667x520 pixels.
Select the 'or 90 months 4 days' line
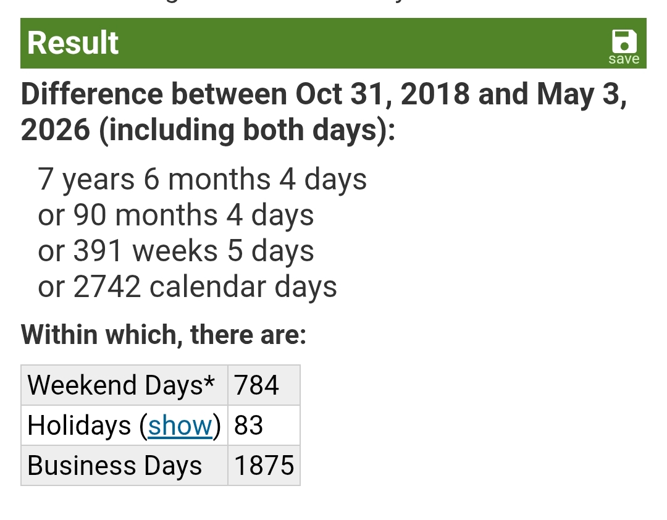pyautogui.click(x=175, y=215)
